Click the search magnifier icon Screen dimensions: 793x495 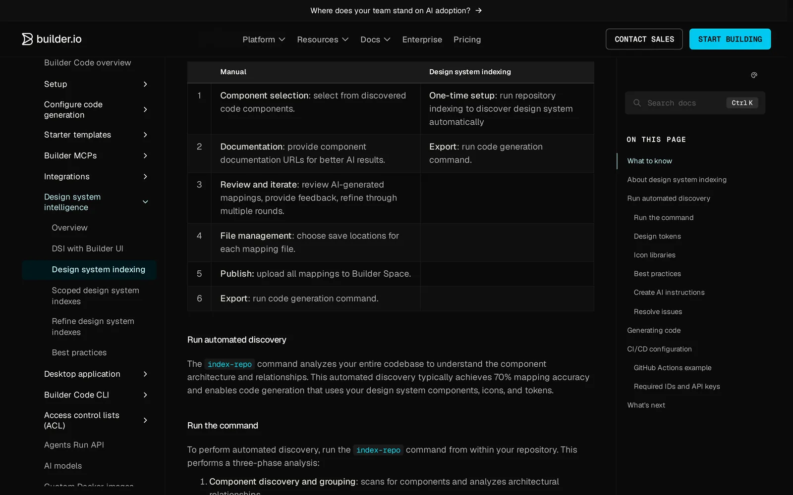pyautogui.click(x=637, y=103)
